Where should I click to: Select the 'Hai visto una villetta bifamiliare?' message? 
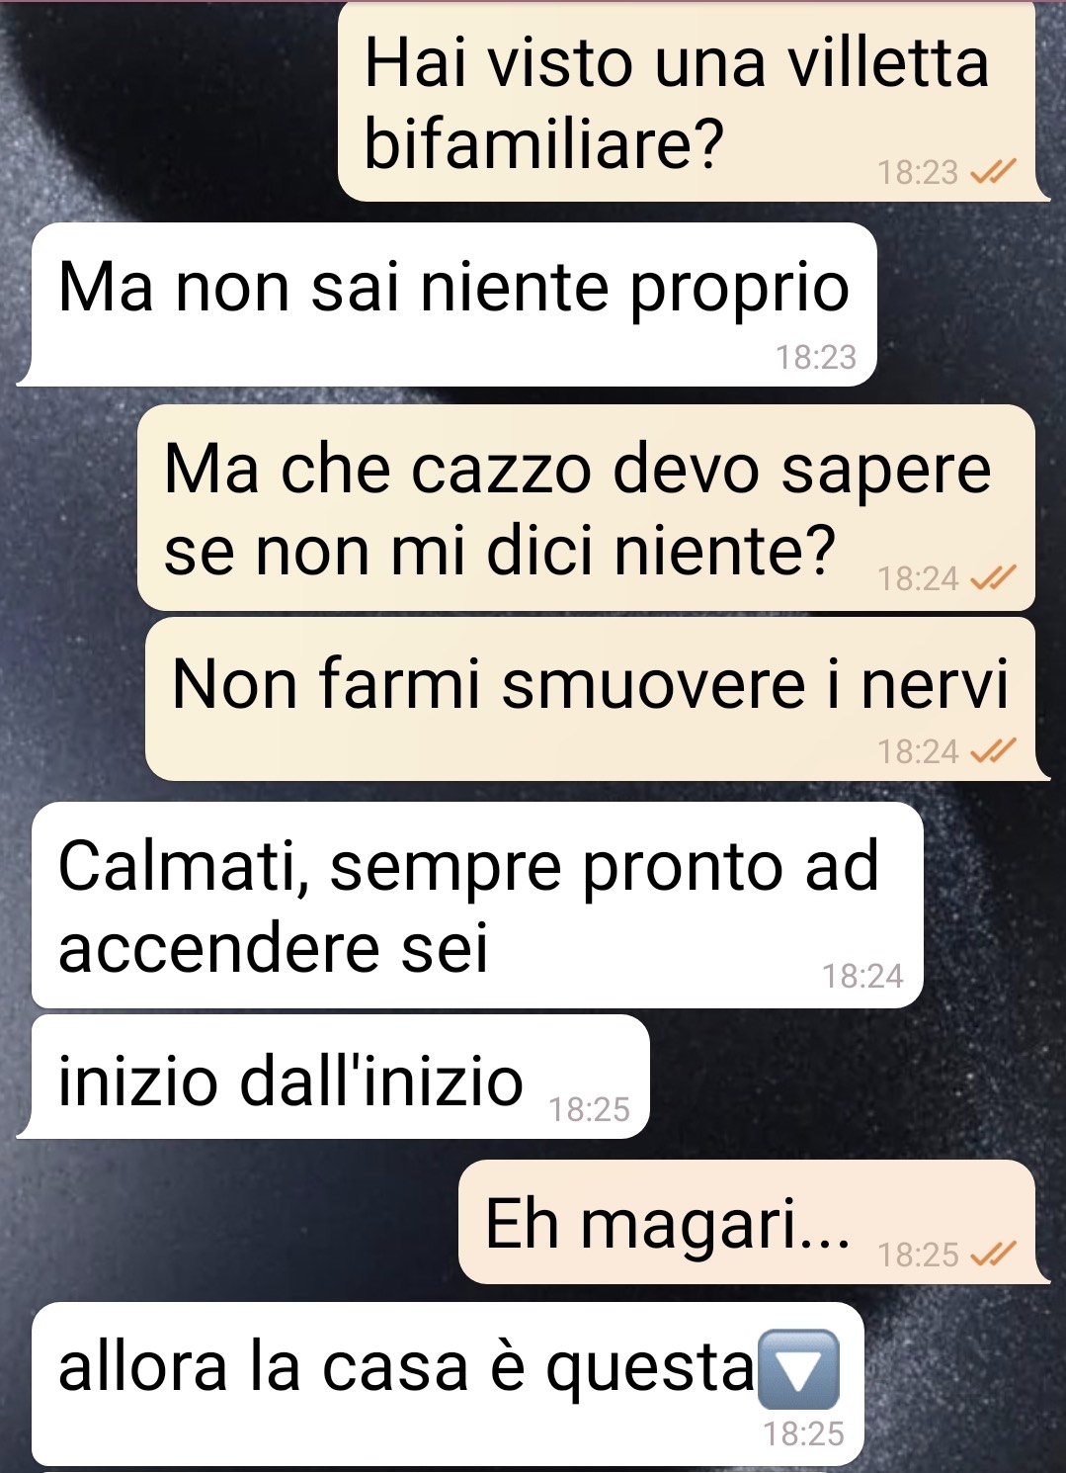pyautogui.click(x=687, y=101)
